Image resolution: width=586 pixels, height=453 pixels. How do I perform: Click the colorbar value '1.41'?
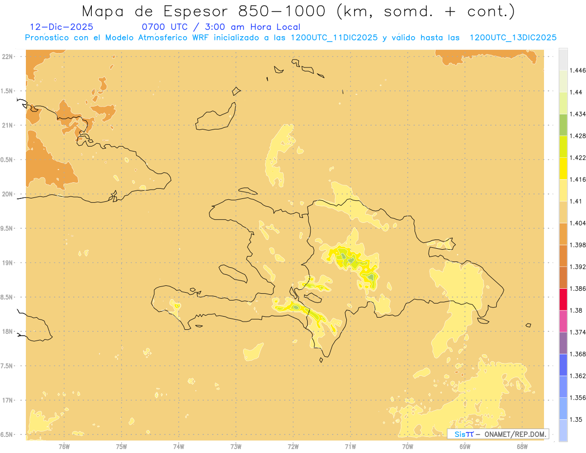coord(576,201)
